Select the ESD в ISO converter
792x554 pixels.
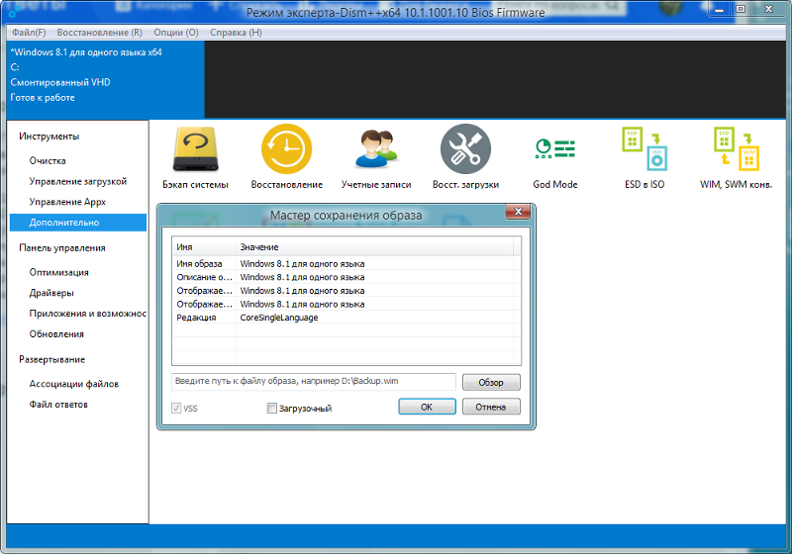coord(644,157)
